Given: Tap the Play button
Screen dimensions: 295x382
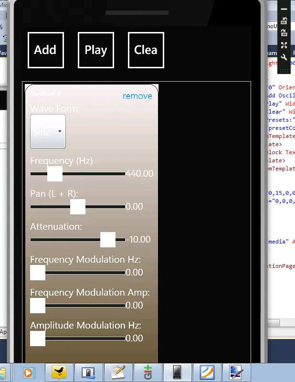Looking at the screenshot, I should pos(96,50).
